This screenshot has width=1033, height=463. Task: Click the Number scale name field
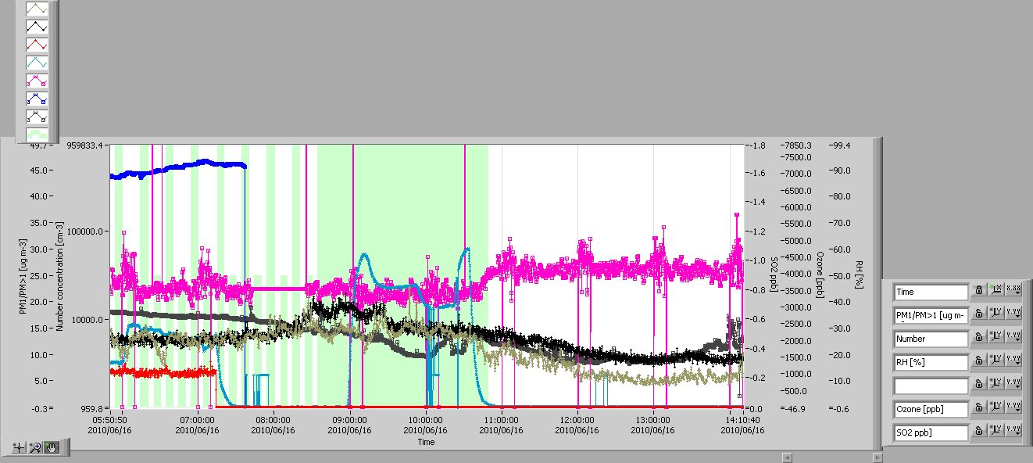click(x=931, y=339)
